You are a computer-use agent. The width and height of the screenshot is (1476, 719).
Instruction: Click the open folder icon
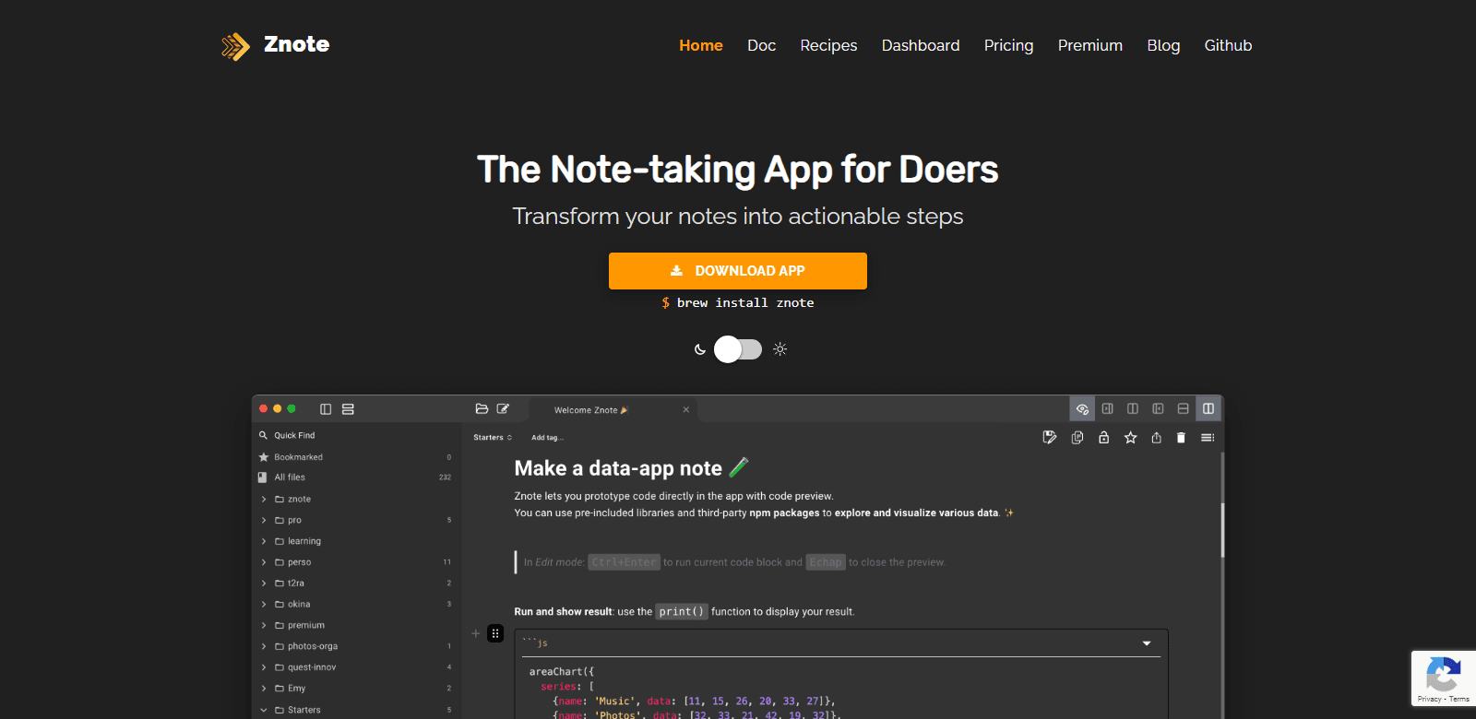pos(482,408)
